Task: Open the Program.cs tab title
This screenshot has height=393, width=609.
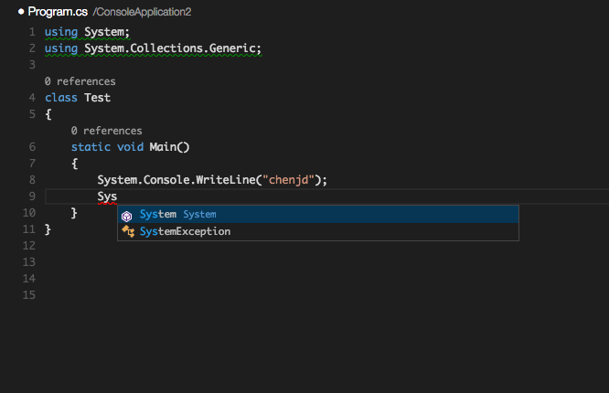Action: (x=58, y=12)
